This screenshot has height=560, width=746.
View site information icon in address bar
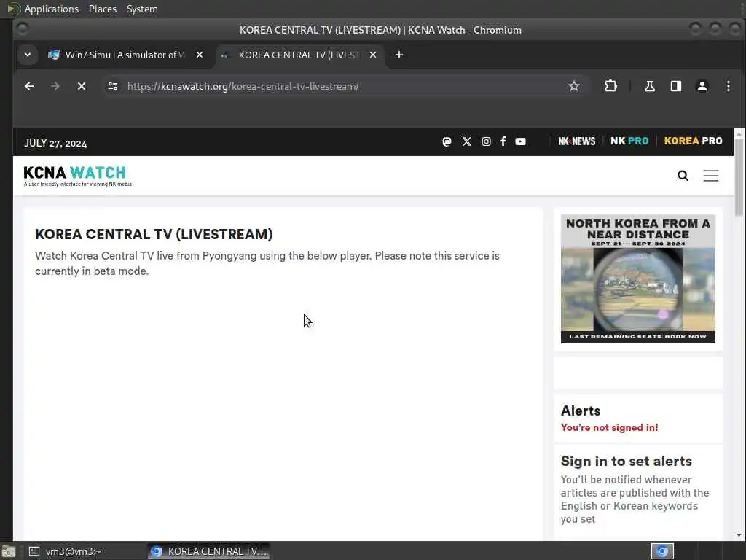[x=113, y=86]
